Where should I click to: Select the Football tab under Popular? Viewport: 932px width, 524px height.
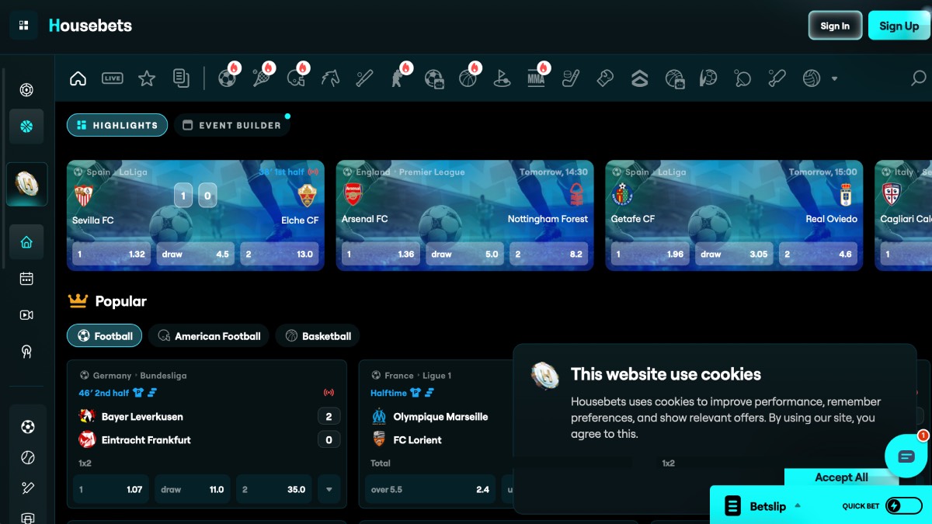point(105,336)
